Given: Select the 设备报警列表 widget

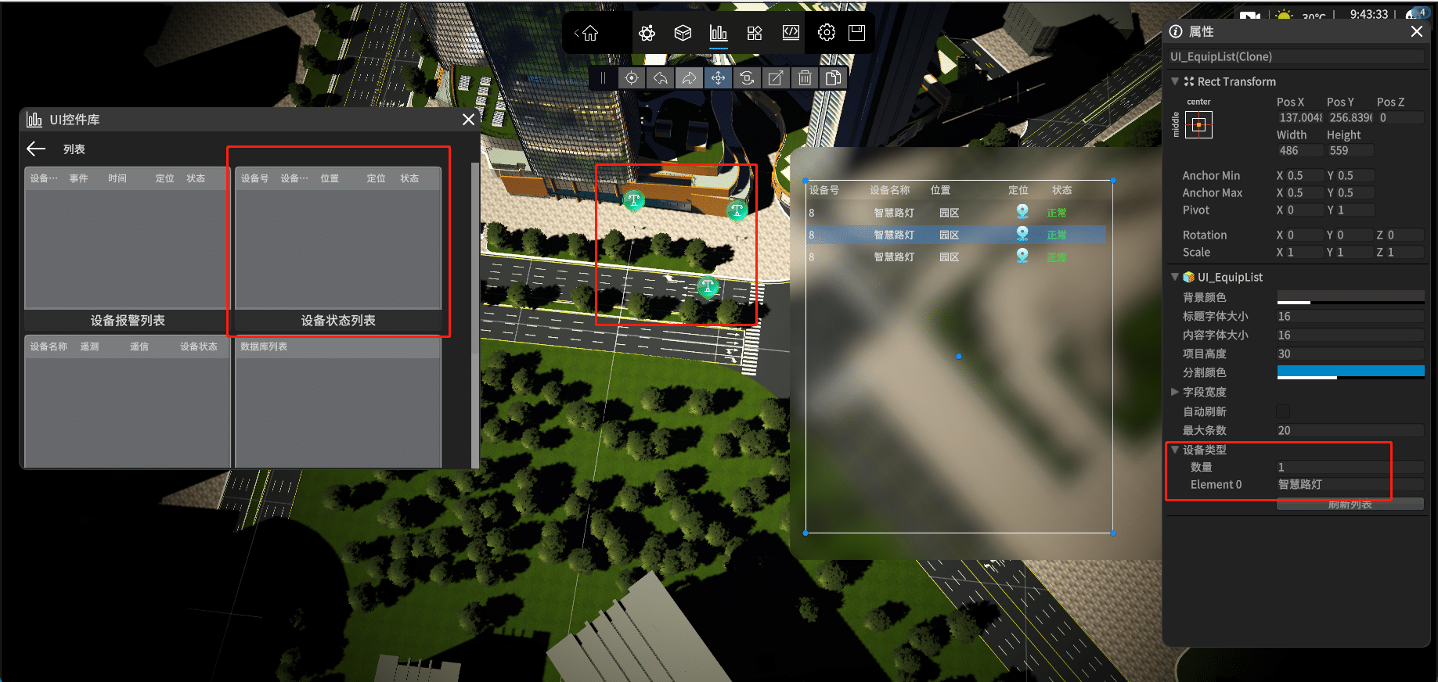Looking at the screenshot, I should 128,249.
